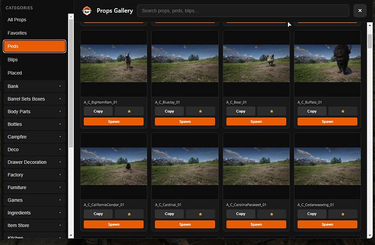Click the search props, peds, blips field
The image size is (375, 245).
[243, 10]
